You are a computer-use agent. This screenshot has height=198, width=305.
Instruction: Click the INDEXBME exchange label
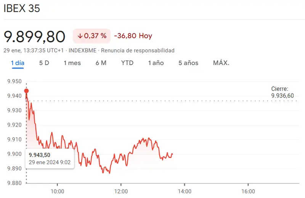click(83, 50)
